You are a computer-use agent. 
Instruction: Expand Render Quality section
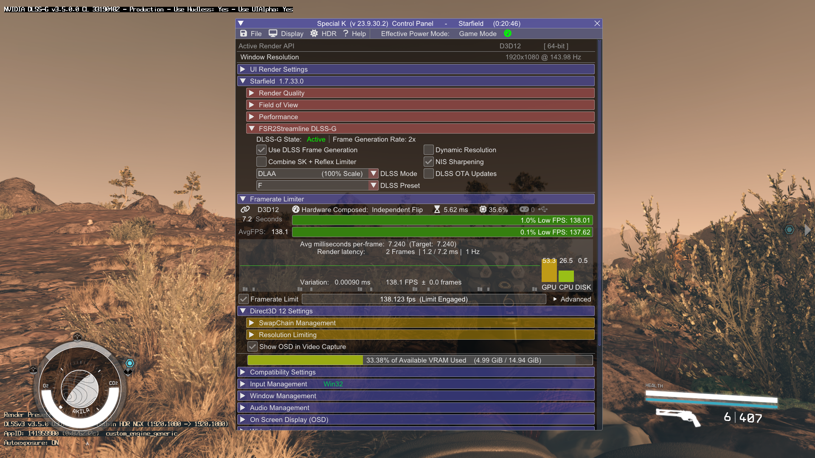coord(420,93)
